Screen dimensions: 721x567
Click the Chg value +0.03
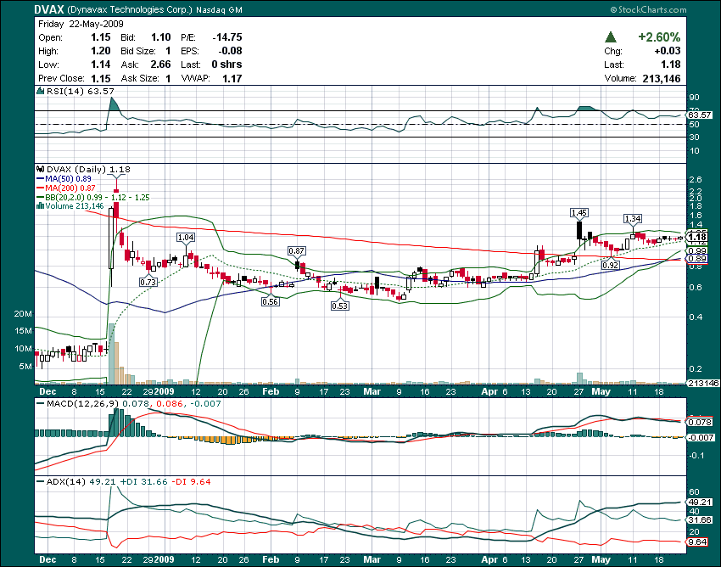pyautogui.click(x=668, y=51)
